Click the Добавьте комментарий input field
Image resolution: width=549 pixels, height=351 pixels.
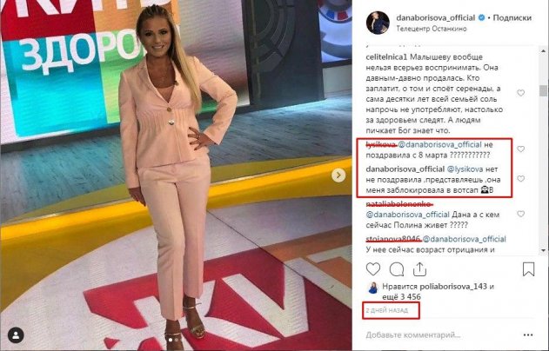point(441,334)
